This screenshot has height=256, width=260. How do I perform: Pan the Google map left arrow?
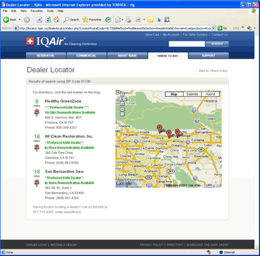pyautogui.click(x=120, y=99)
